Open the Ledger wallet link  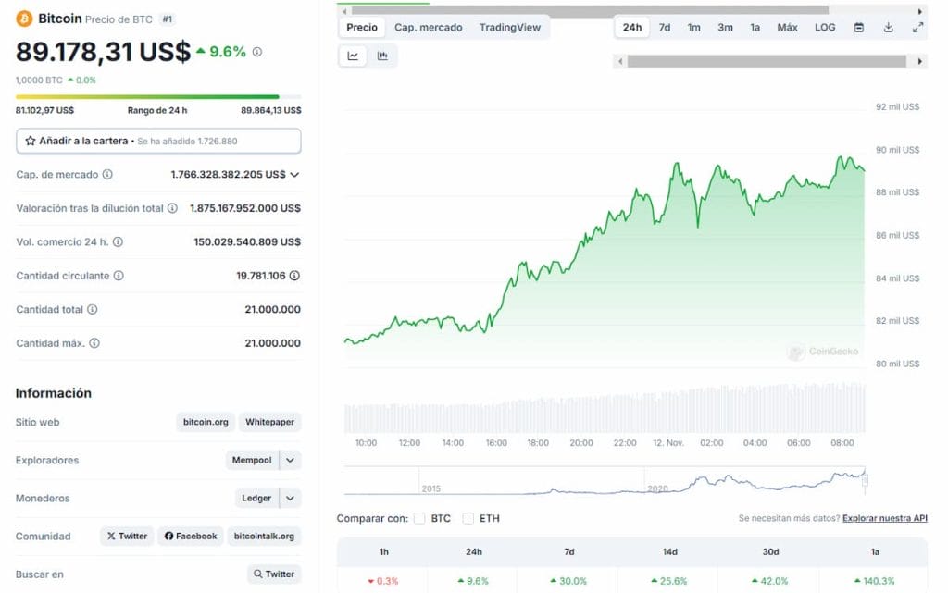pos(256,499)
